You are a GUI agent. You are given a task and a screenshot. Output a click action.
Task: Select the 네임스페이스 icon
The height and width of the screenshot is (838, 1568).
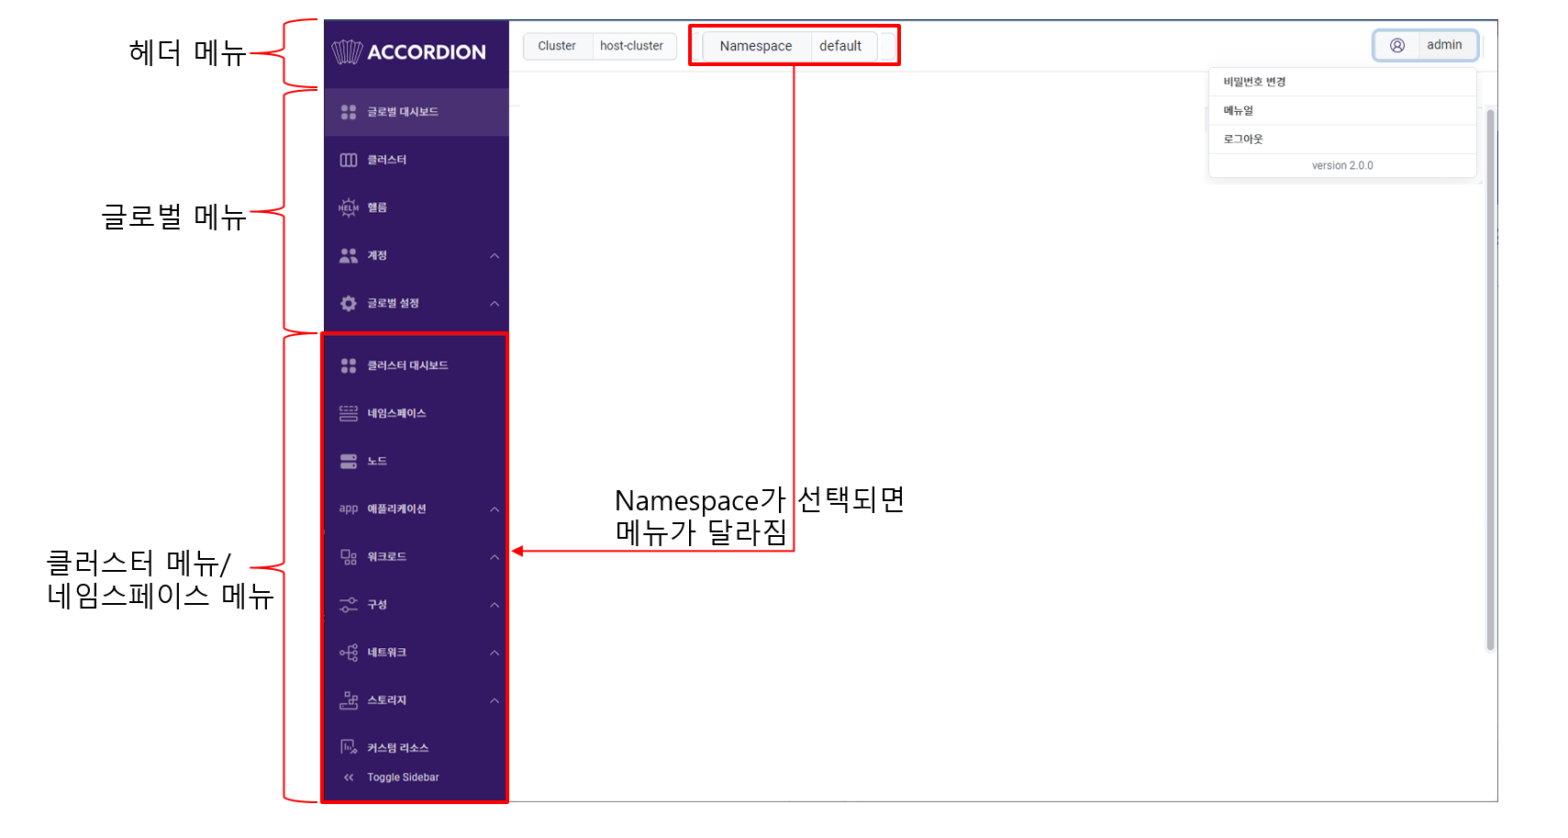[349, 413]
